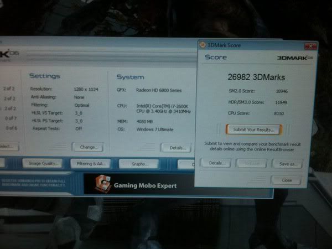Open System Details button in main window
Screen dimensions: 332x249
point(176,148)
